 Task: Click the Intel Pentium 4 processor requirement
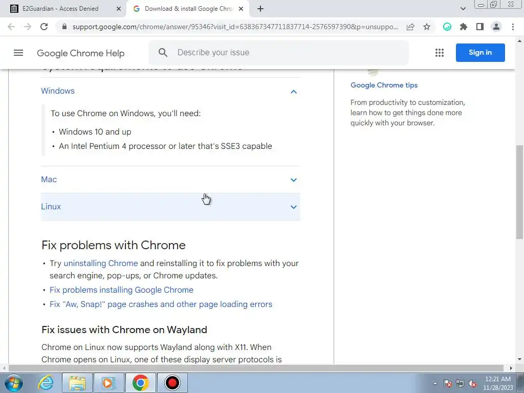pos(165,146)
